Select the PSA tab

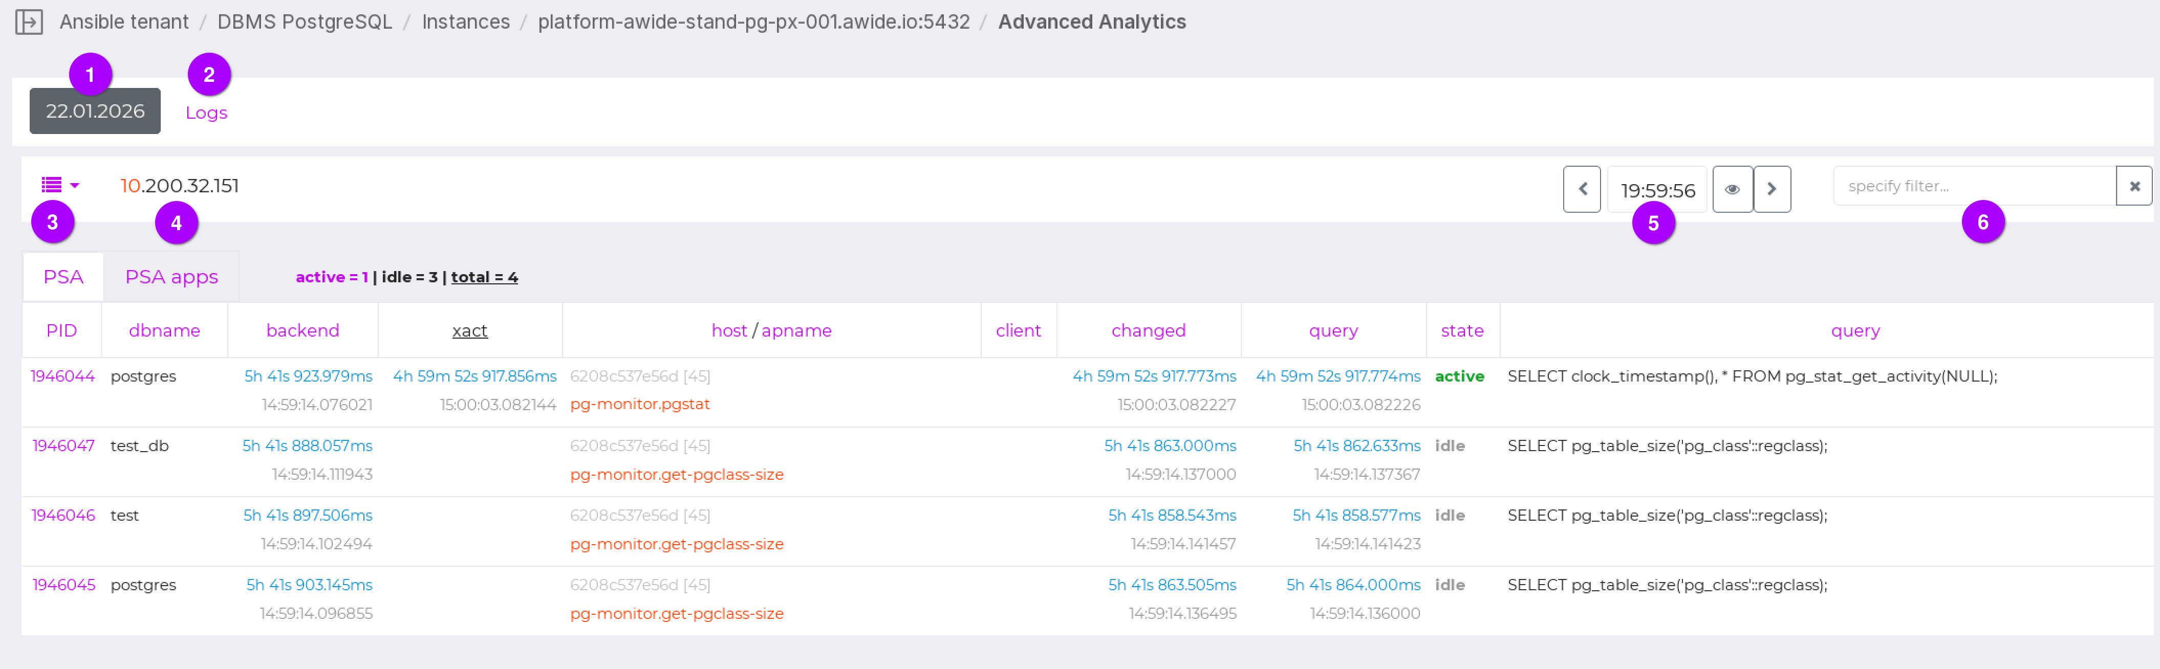point(63,277)
